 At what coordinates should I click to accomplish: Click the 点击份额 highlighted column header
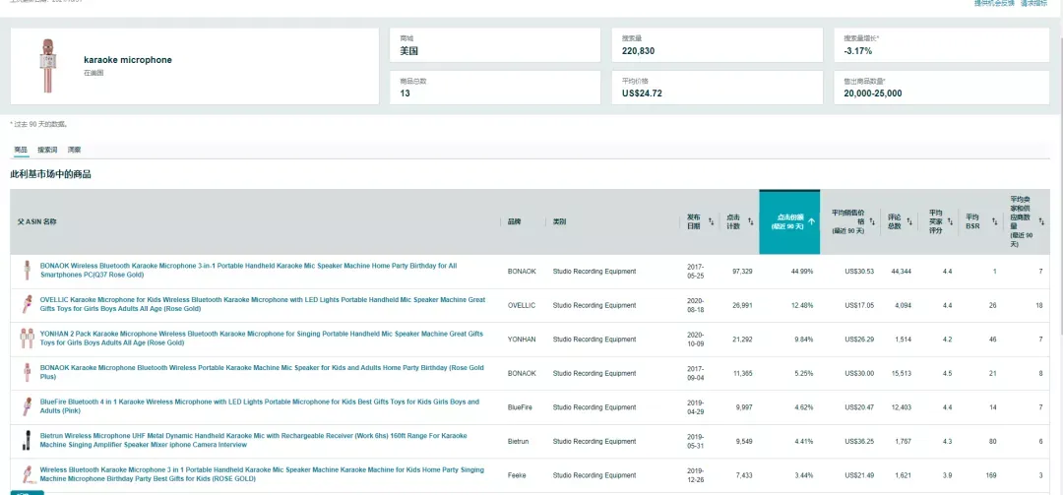click(789, 221)
